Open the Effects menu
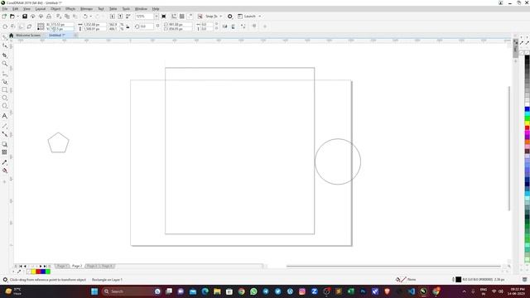 [x=70, y=9]
